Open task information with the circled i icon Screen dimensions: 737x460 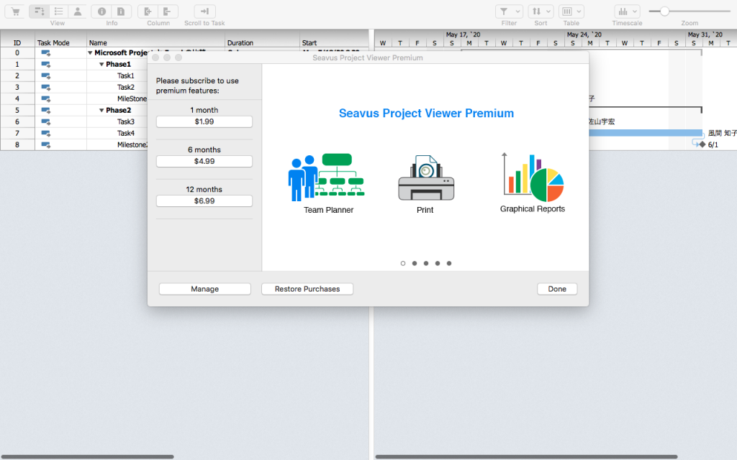101,11
